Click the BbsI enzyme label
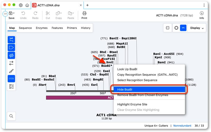The image size is (211, 132). coord(52,76)
